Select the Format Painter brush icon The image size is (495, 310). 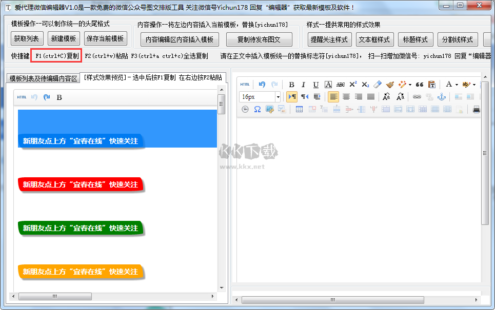pos(389,84)
